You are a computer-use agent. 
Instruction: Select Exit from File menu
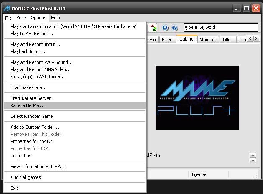pos(75,188)
